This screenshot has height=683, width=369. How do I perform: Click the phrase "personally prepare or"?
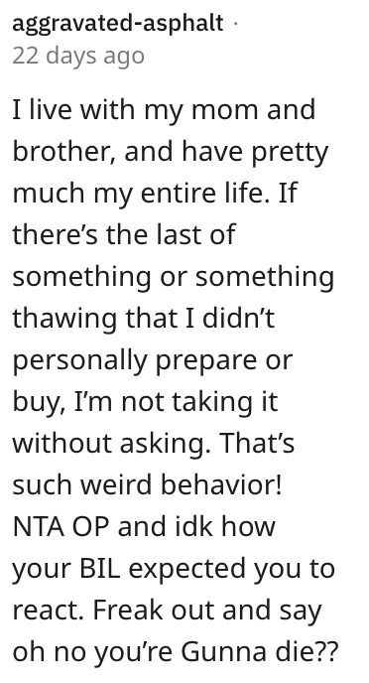(153, 361)
